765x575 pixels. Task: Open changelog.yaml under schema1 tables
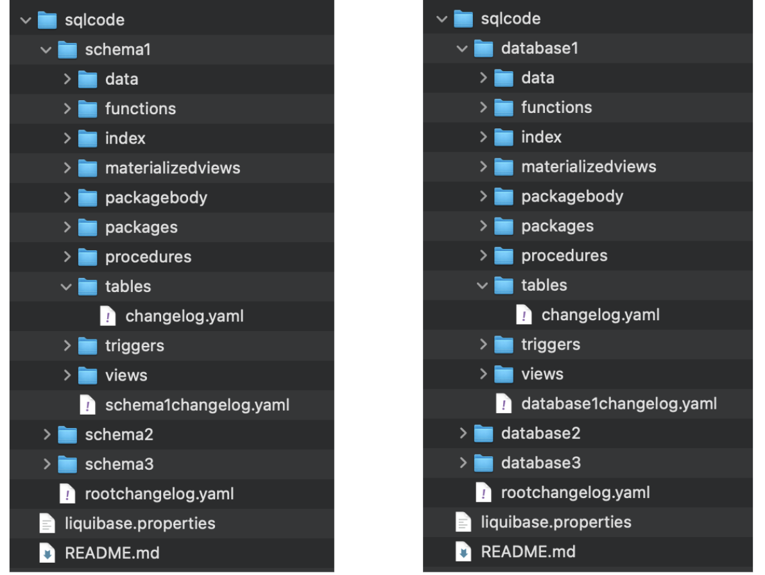point(184,316)
